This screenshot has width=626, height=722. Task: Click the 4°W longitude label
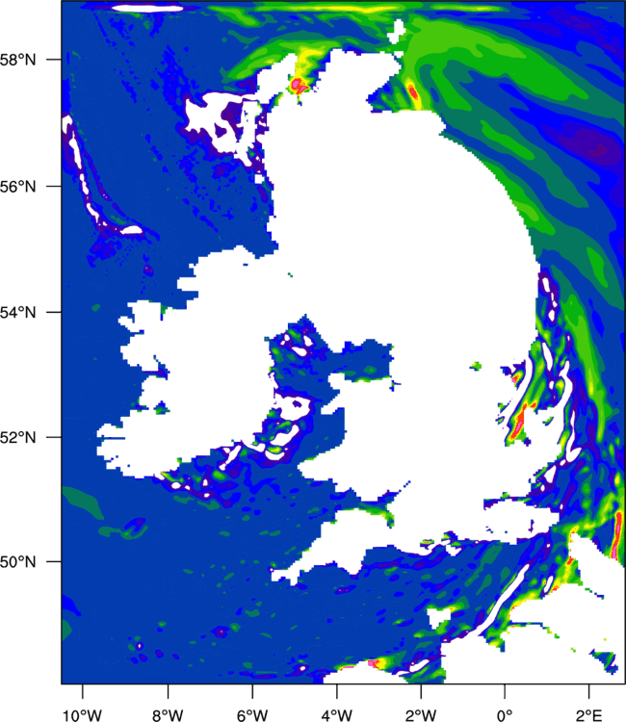tap(336, 715)
